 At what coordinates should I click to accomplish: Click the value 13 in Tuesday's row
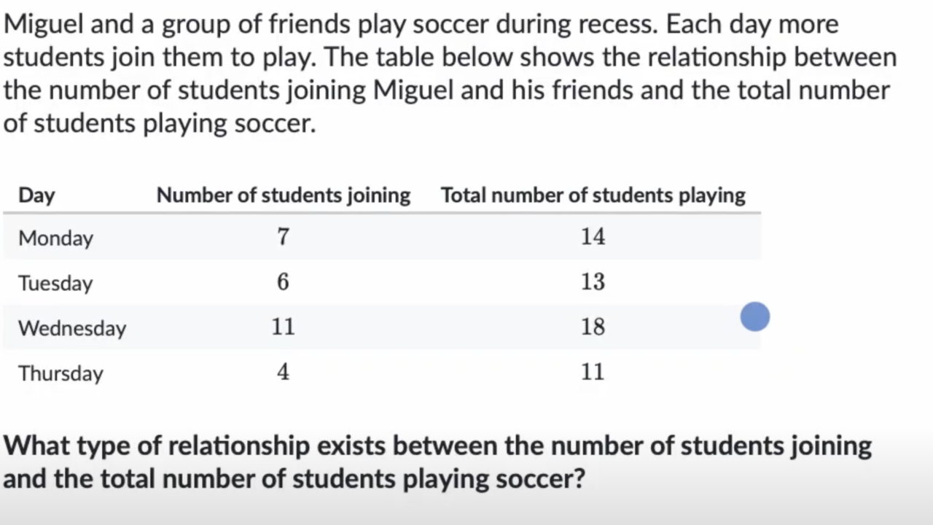(593, 282)
